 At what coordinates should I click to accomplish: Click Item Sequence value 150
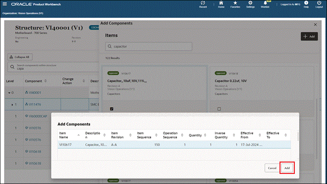[x=157, y=145]
